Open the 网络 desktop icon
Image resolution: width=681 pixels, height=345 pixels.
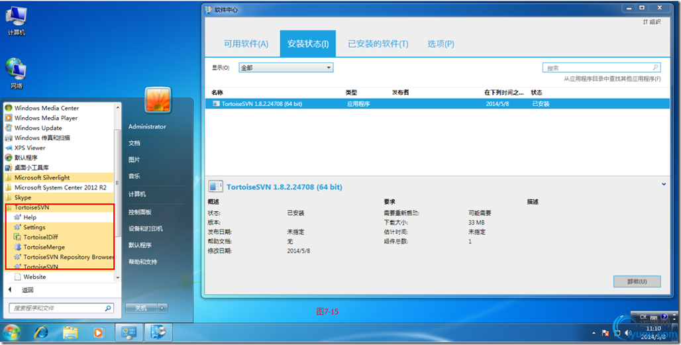tap(16, 74)
